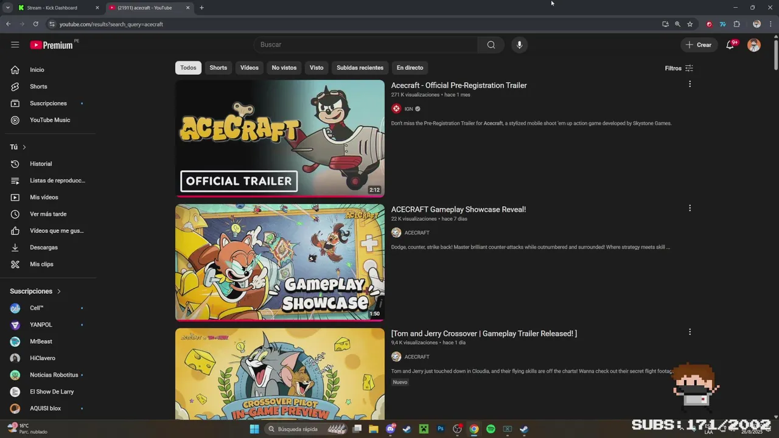The width and height of the screenshot is (779, 438).
Task: Open Historial in the sidebar
Action: click(x=47, y=164)
